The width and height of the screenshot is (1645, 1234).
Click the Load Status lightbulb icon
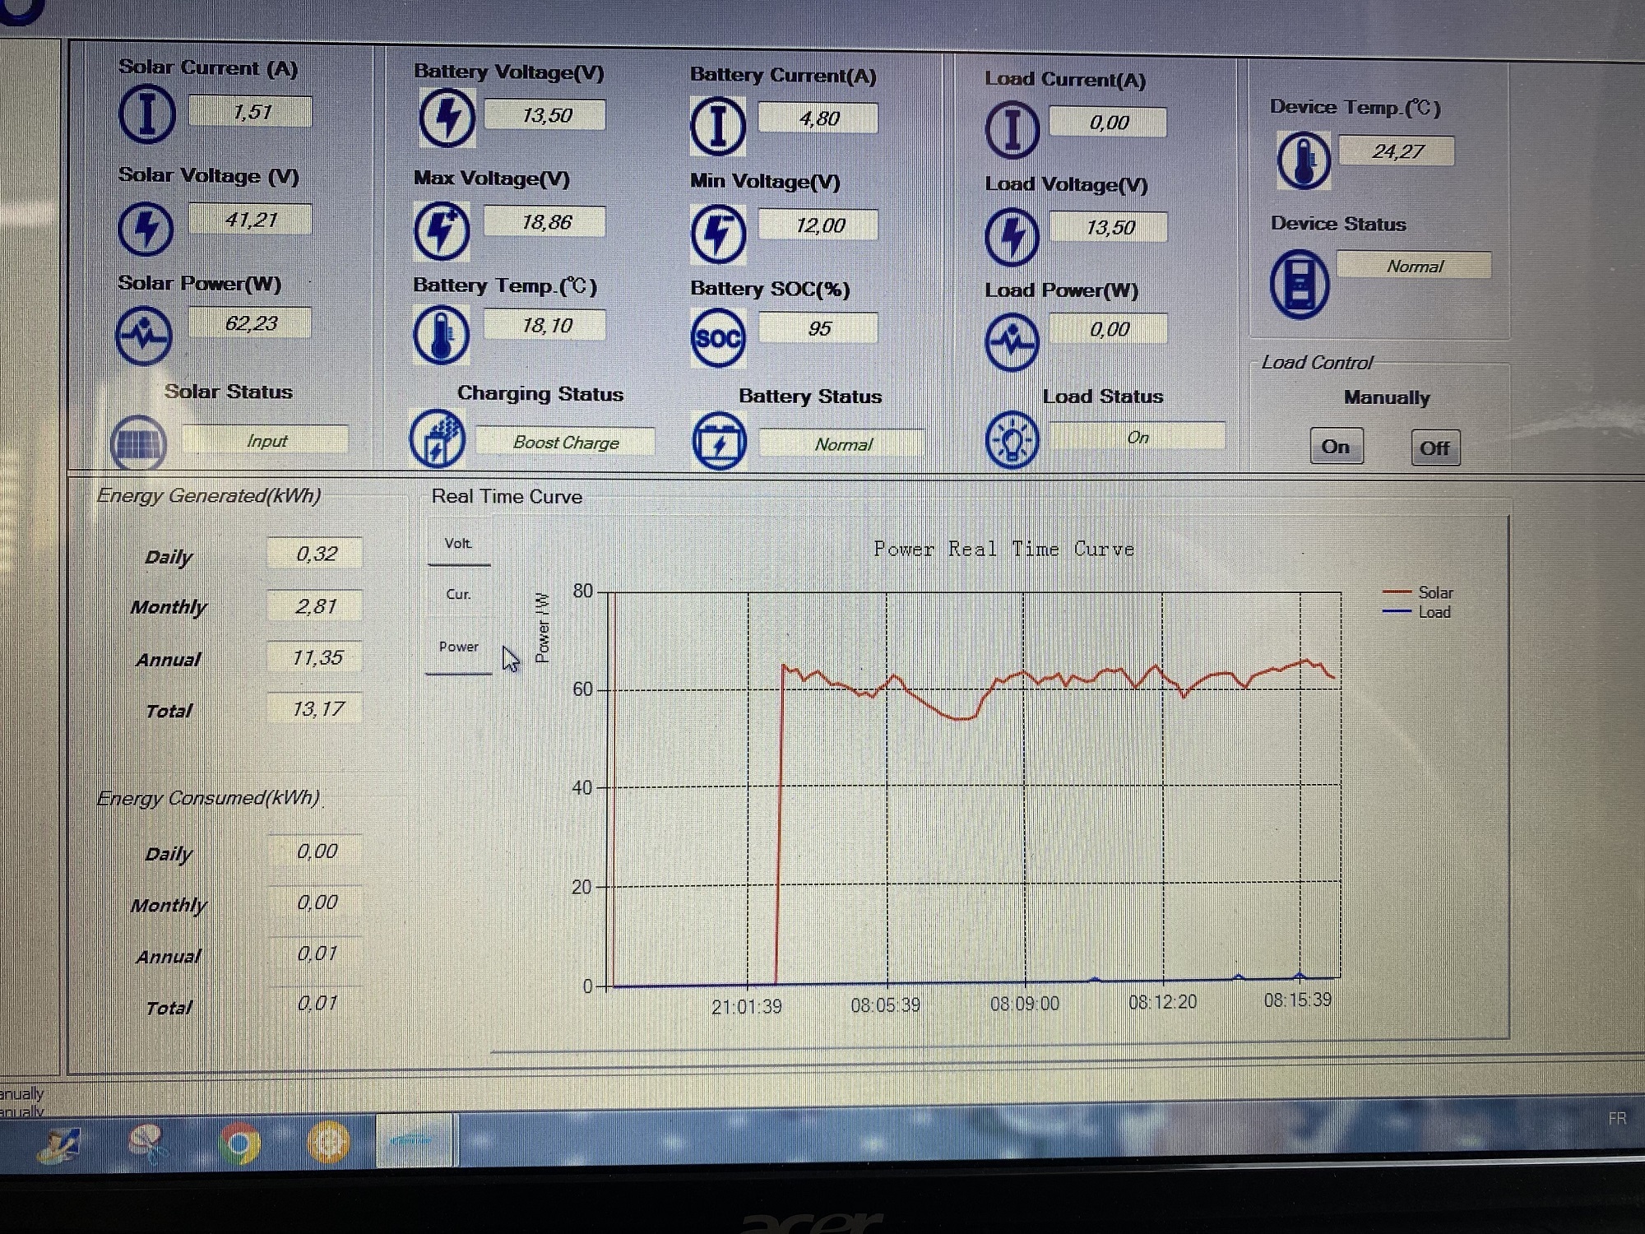[x=1012, y=440]
